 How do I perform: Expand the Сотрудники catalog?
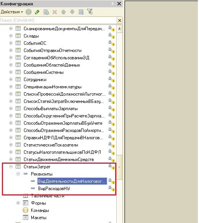coord(11,79)
